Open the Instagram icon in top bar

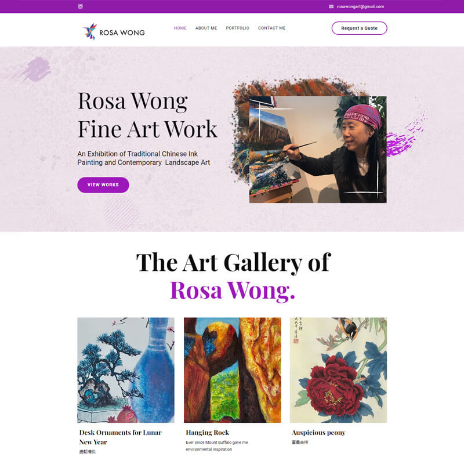pos(80,6)
